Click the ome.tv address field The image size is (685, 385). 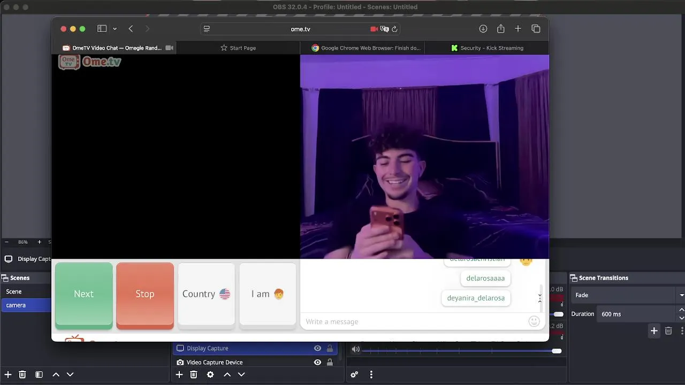click(x=300, y=29)
